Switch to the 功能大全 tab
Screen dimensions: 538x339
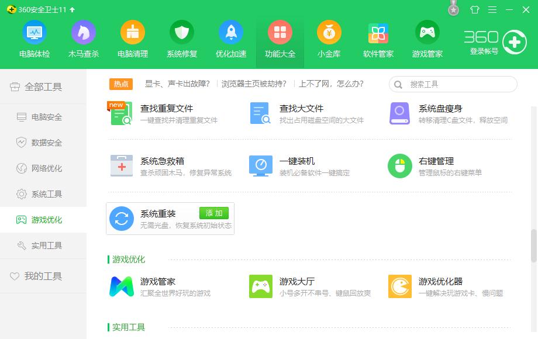(280, 38)
